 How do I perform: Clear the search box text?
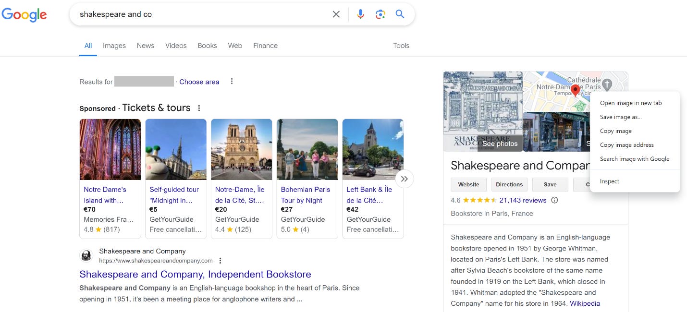336,14
